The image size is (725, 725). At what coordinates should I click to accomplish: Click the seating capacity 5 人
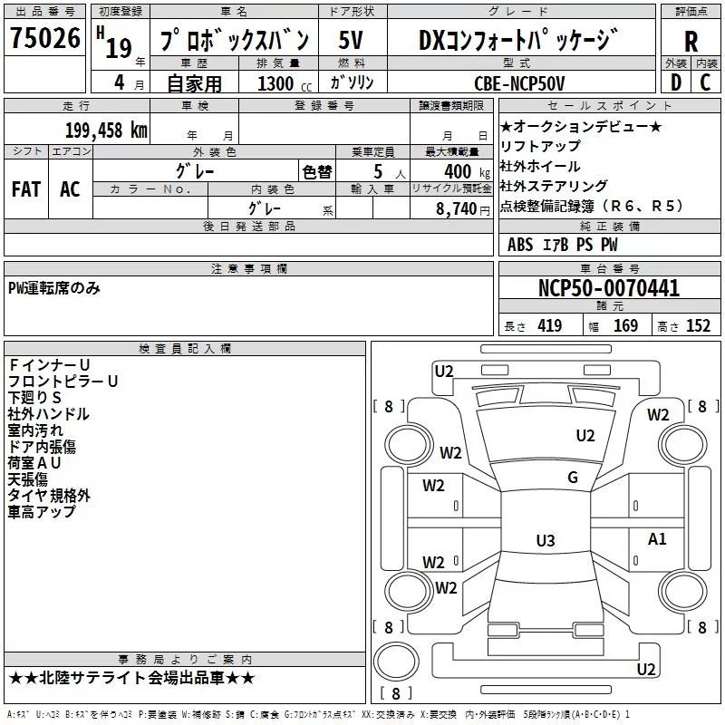390,172
